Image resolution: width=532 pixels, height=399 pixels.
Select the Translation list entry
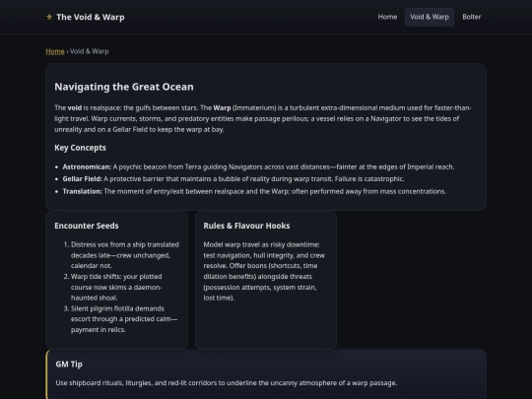pyautogui.click(x=254, y=191)
